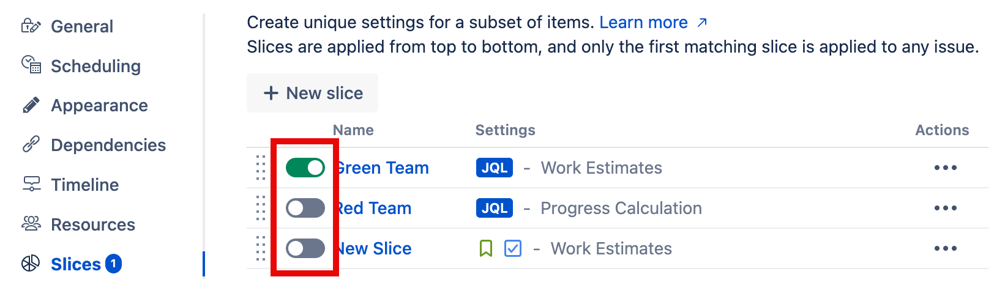This screenshot has height=296, width=1005.
Task: Open actions menu for New Slice
Action: pos(945,248)
